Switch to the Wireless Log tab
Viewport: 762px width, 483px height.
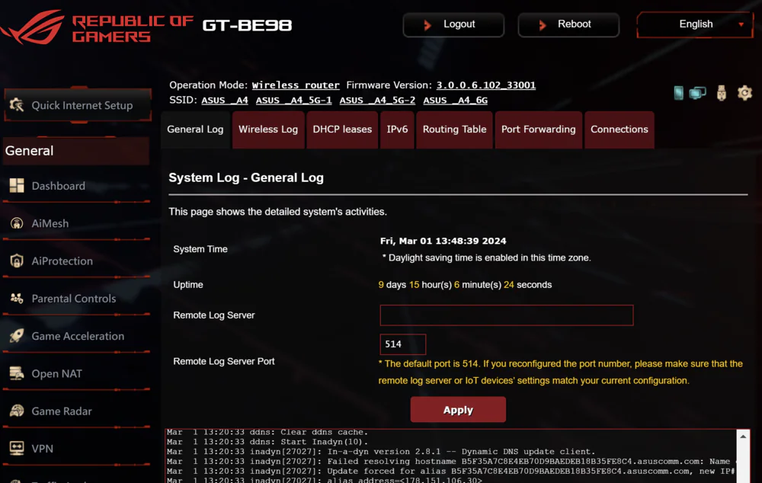pyautogui.click(x=268, y=130)
